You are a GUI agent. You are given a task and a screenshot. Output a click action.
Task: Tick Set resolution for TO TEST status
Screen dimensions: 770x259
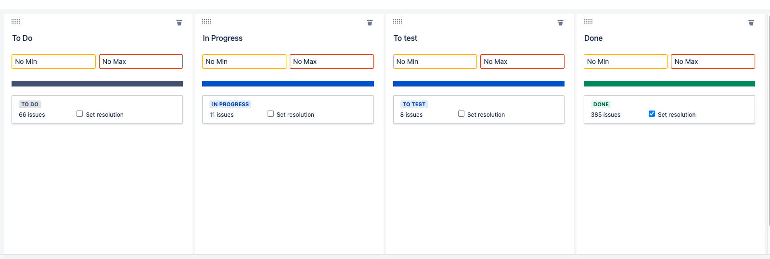coord(461,114)
